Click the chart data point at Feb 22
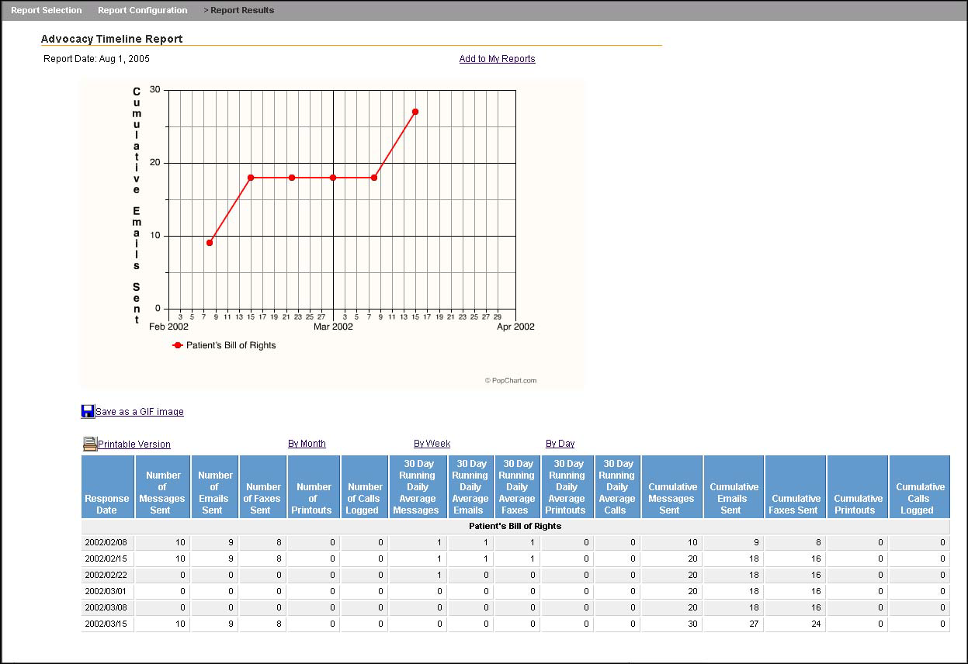The image size is (968, 664). pyautogui.click(x=292, y=178)
